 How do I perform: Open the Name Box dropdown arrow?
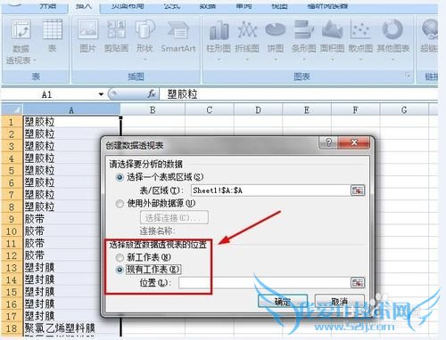coord(101,94)
